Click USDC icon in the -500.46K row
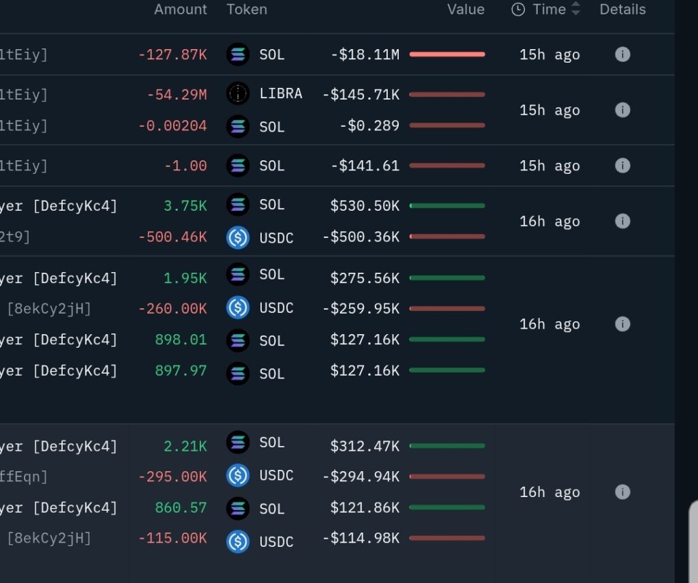 pos(238,237)
